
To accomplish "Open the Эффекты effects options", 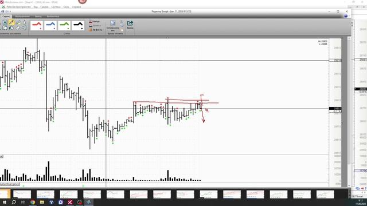I will coord(96,30).
